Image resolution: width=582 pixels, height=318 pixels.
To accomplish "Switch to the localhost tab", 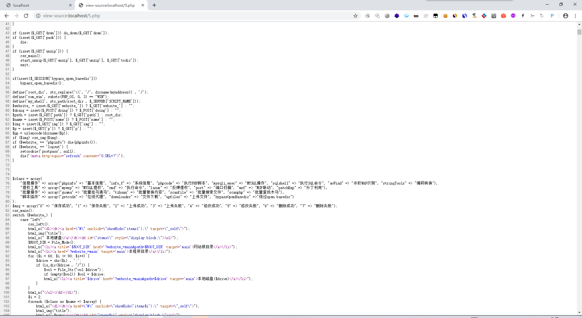I will pyautogui.click(x=38, y=5).
